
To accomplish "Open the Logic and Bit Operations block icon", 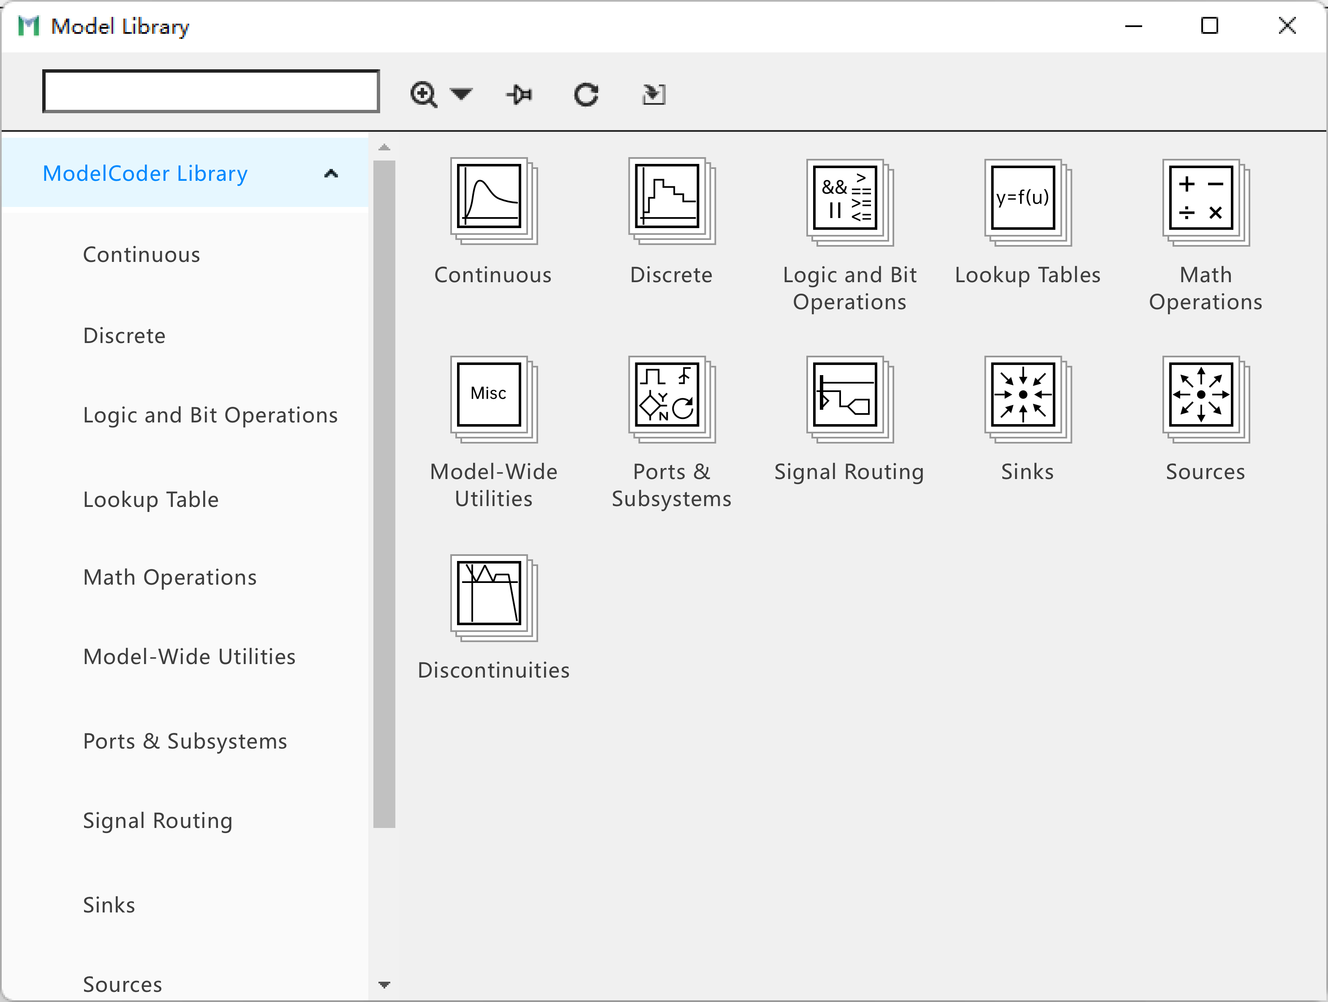I will (x=849, y=202).
